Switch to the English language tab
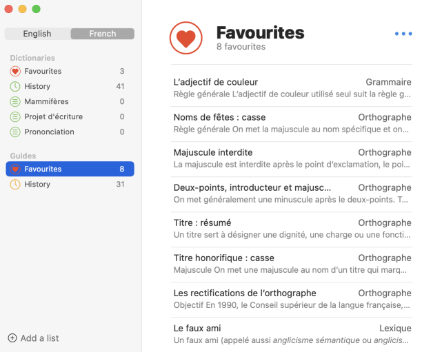 (x=37, y=34)
